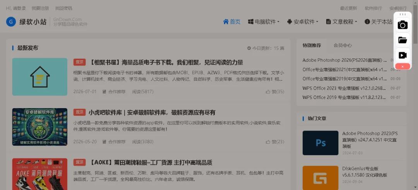Click the camera screenshot icon in floating toolbar

pos(403,25)
